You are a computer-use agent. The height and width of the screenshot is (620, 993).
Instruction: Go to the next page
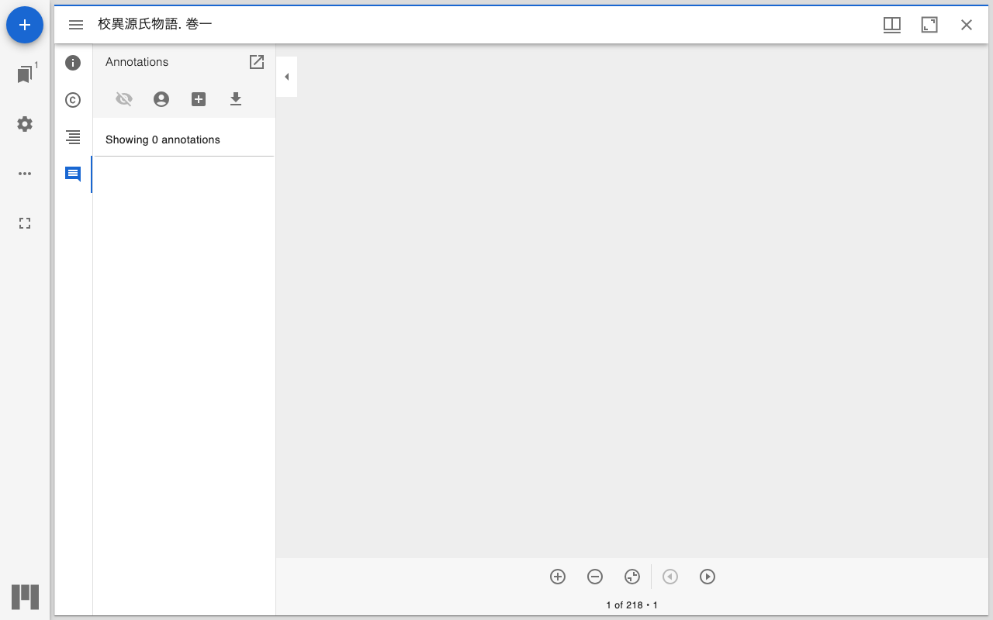708,577
